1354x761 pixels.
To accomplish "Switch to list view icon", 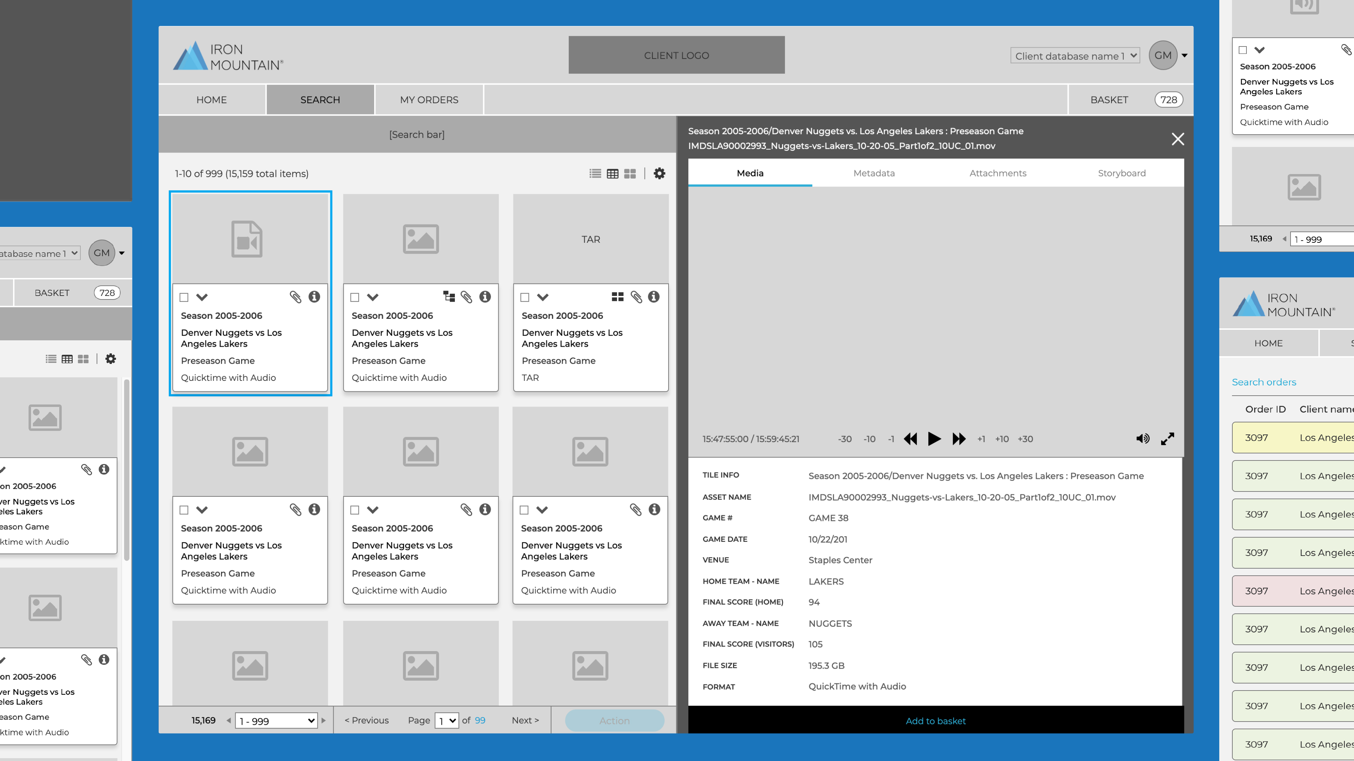I will (595, 173).
